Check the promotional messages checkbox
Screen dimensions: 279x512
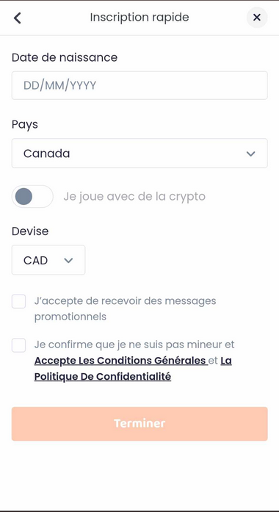tap(18, 301)
